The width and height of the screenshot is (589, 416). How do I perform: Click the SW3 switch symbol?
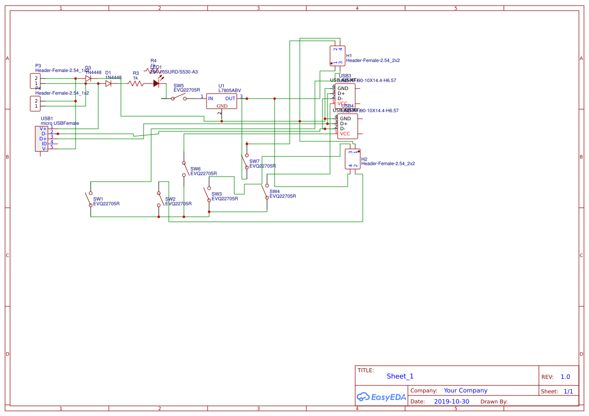208,194
